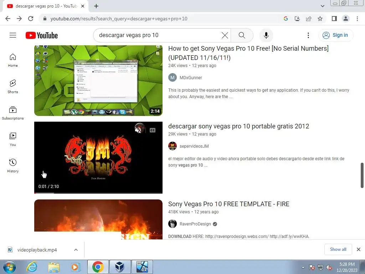
Task: Open the sepervideosJM channel name
Action: [194, 146]
